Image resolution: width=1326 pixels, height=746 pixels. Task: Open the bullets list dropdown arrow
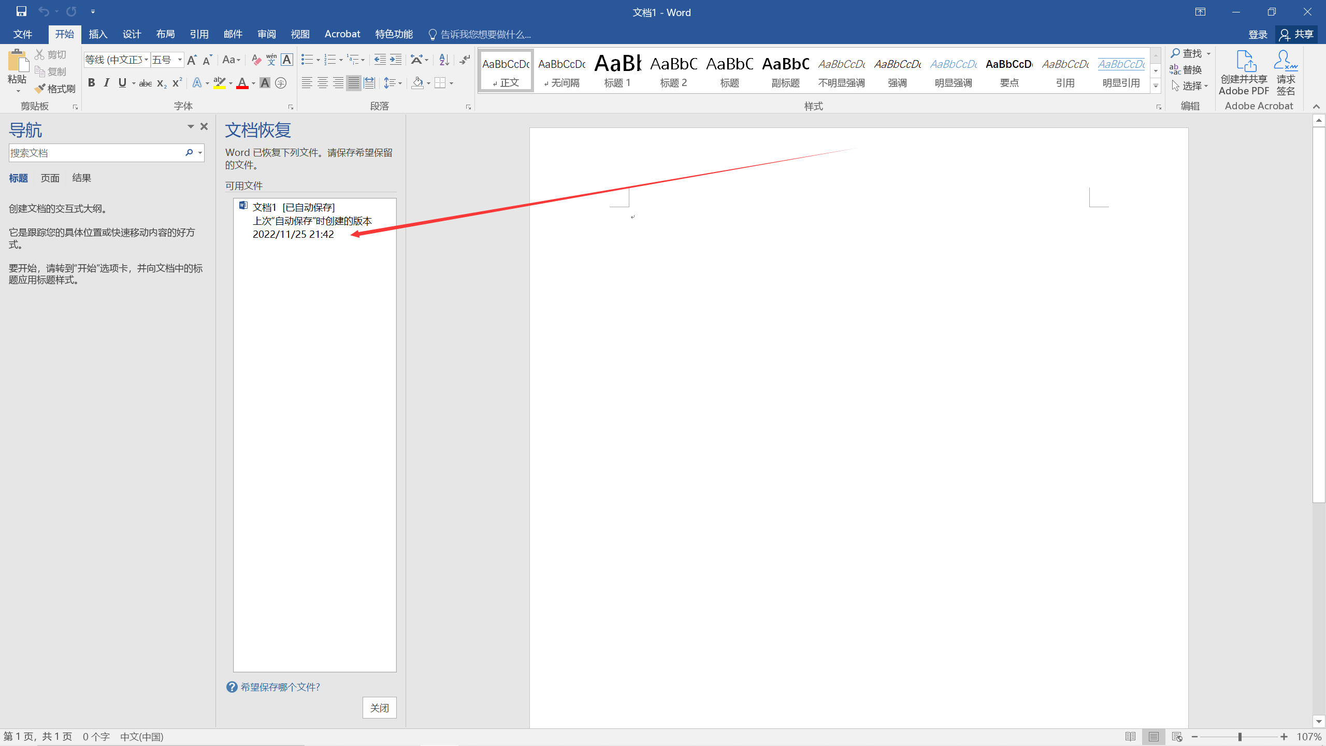click(x=318, y=60)
